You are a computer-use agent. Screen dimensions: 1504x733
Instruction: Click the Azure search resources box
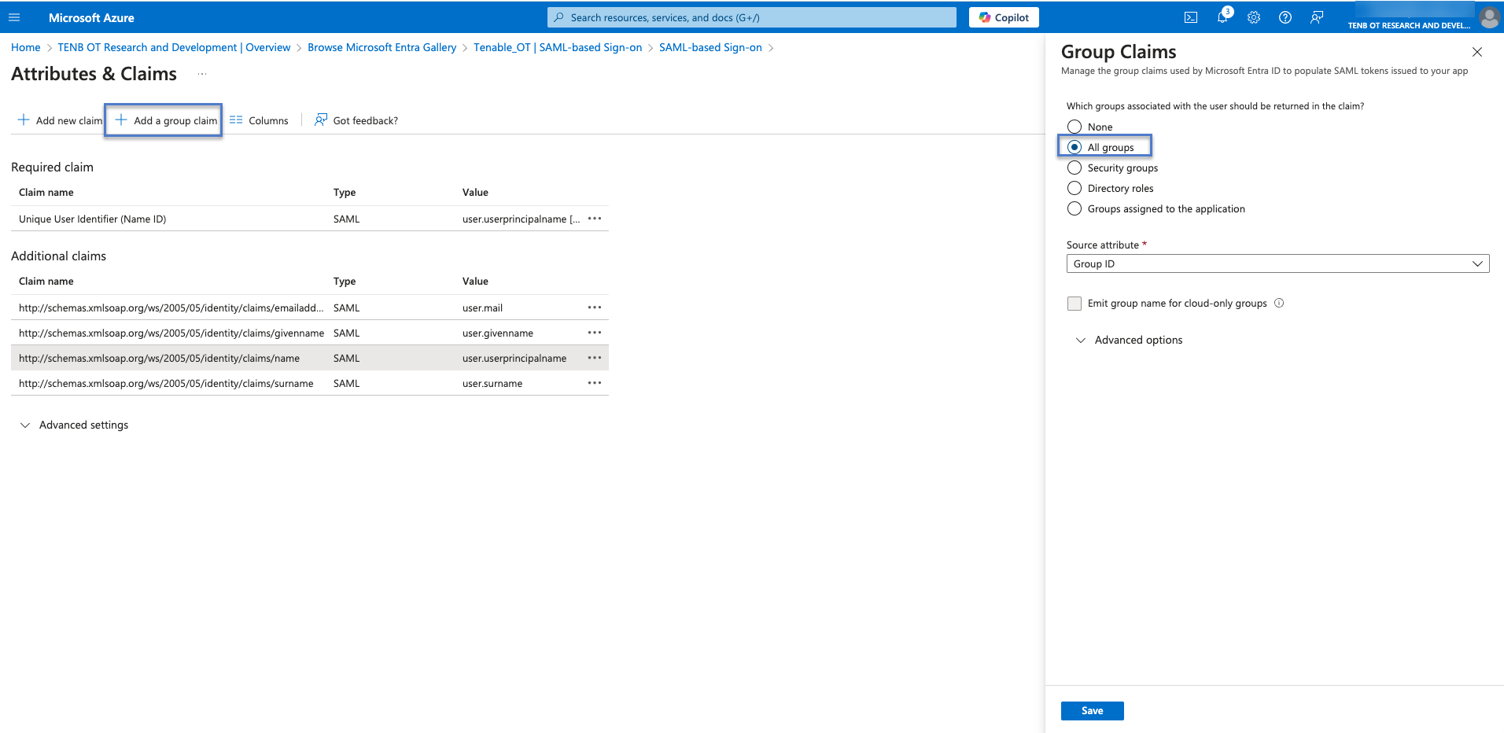point(751,17)
